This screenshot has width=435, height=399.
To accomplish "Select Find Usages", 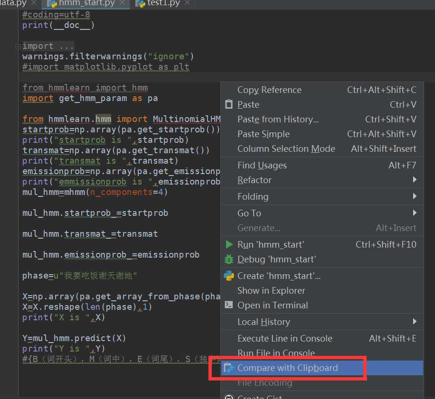I will (322, 165).
